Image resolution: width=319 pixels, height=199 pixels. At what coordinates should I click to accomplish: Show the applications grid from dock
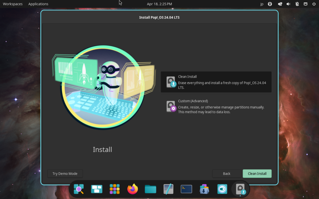pyautogui.click(x=115, y=189)
